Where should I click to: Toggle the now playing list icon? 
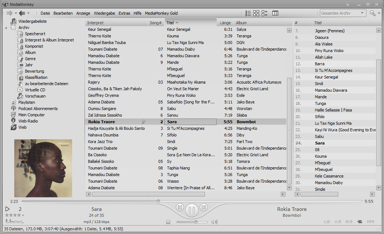click(x=360, y=222)
